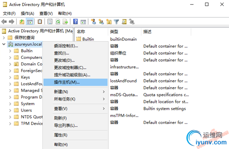Select 操作主机(M)... in context menu
Viewport: 229px width, 149px height.
click(76, 82)
